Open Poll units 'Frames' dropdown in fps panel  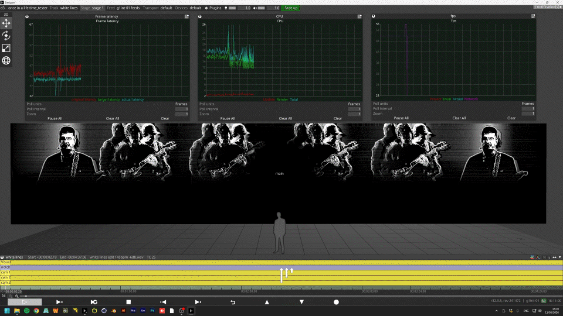pyautogui.click(x=527, y=104)
